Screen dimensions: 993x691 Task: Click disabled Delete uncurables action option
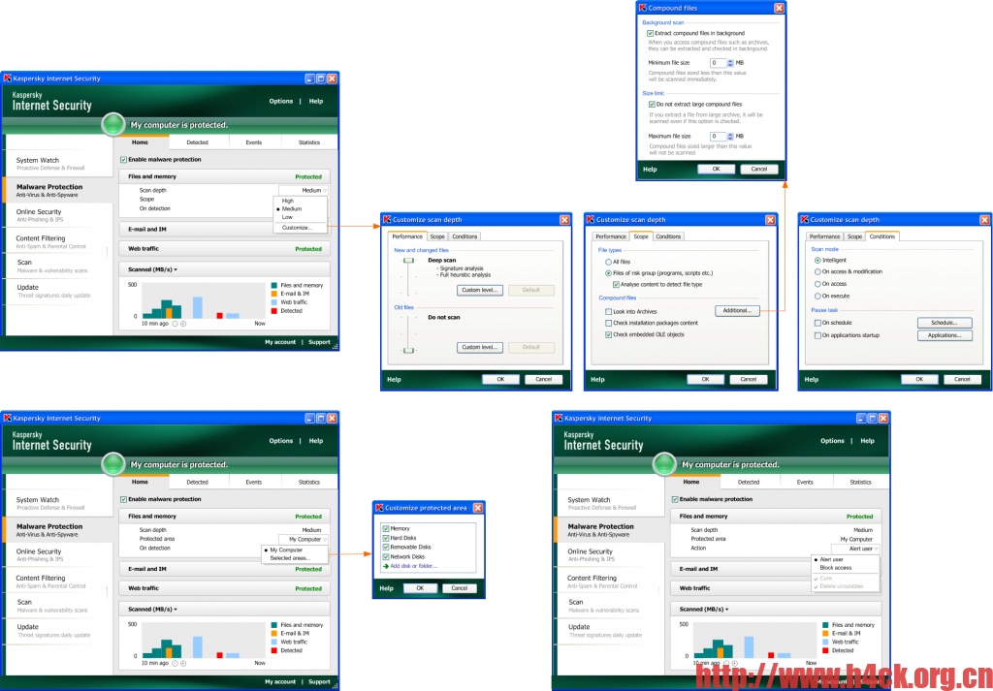pos(841,586)
